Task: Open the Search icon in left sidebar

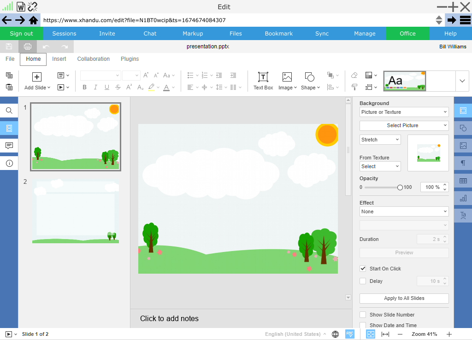Action: click(x=9, y=111)
